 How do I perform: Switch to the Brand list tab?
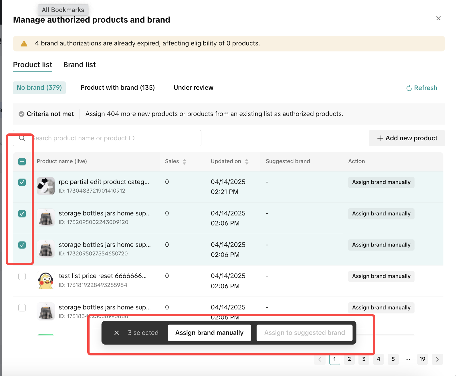coord(79,65)
